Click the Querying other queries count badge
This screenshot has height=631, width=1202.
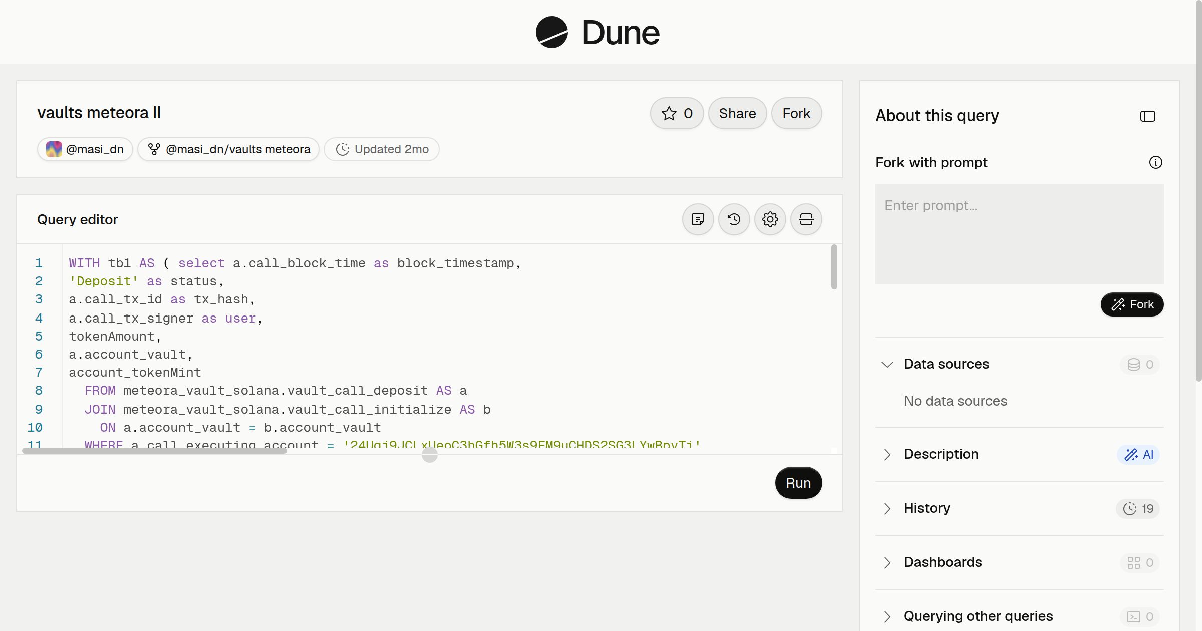1140,616
